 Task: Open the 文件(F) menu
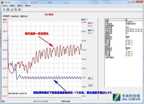pyautogui.click(x=5, y=6)
